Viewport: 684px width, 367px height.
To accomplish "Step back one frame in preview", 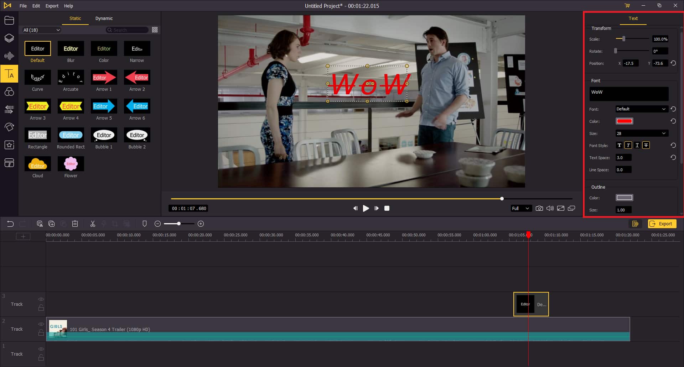I will (x=355, y=208).
